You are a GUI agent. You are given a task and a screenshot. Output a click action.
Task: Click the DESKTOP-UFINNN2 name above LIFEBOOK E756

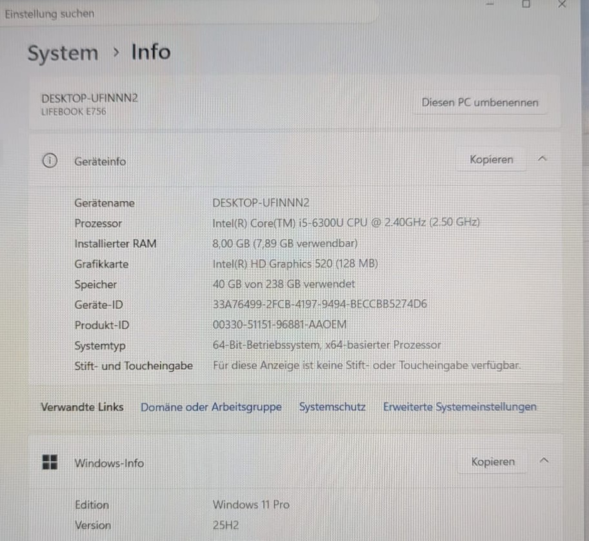coord(90,99)
